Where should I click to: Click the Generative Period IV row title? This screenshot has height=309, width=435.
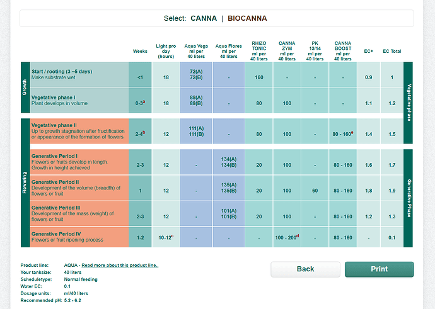pos(56,233)
